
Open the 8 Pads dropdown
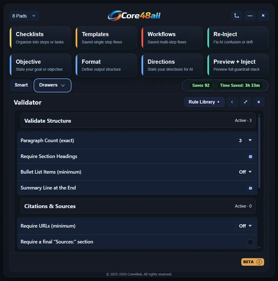click(x=24, y=16)
